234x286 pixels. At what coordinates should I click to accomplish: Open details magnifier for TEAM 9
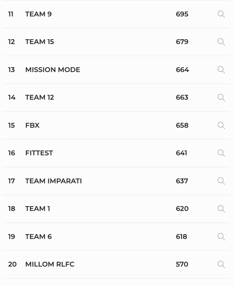(221, 14)
